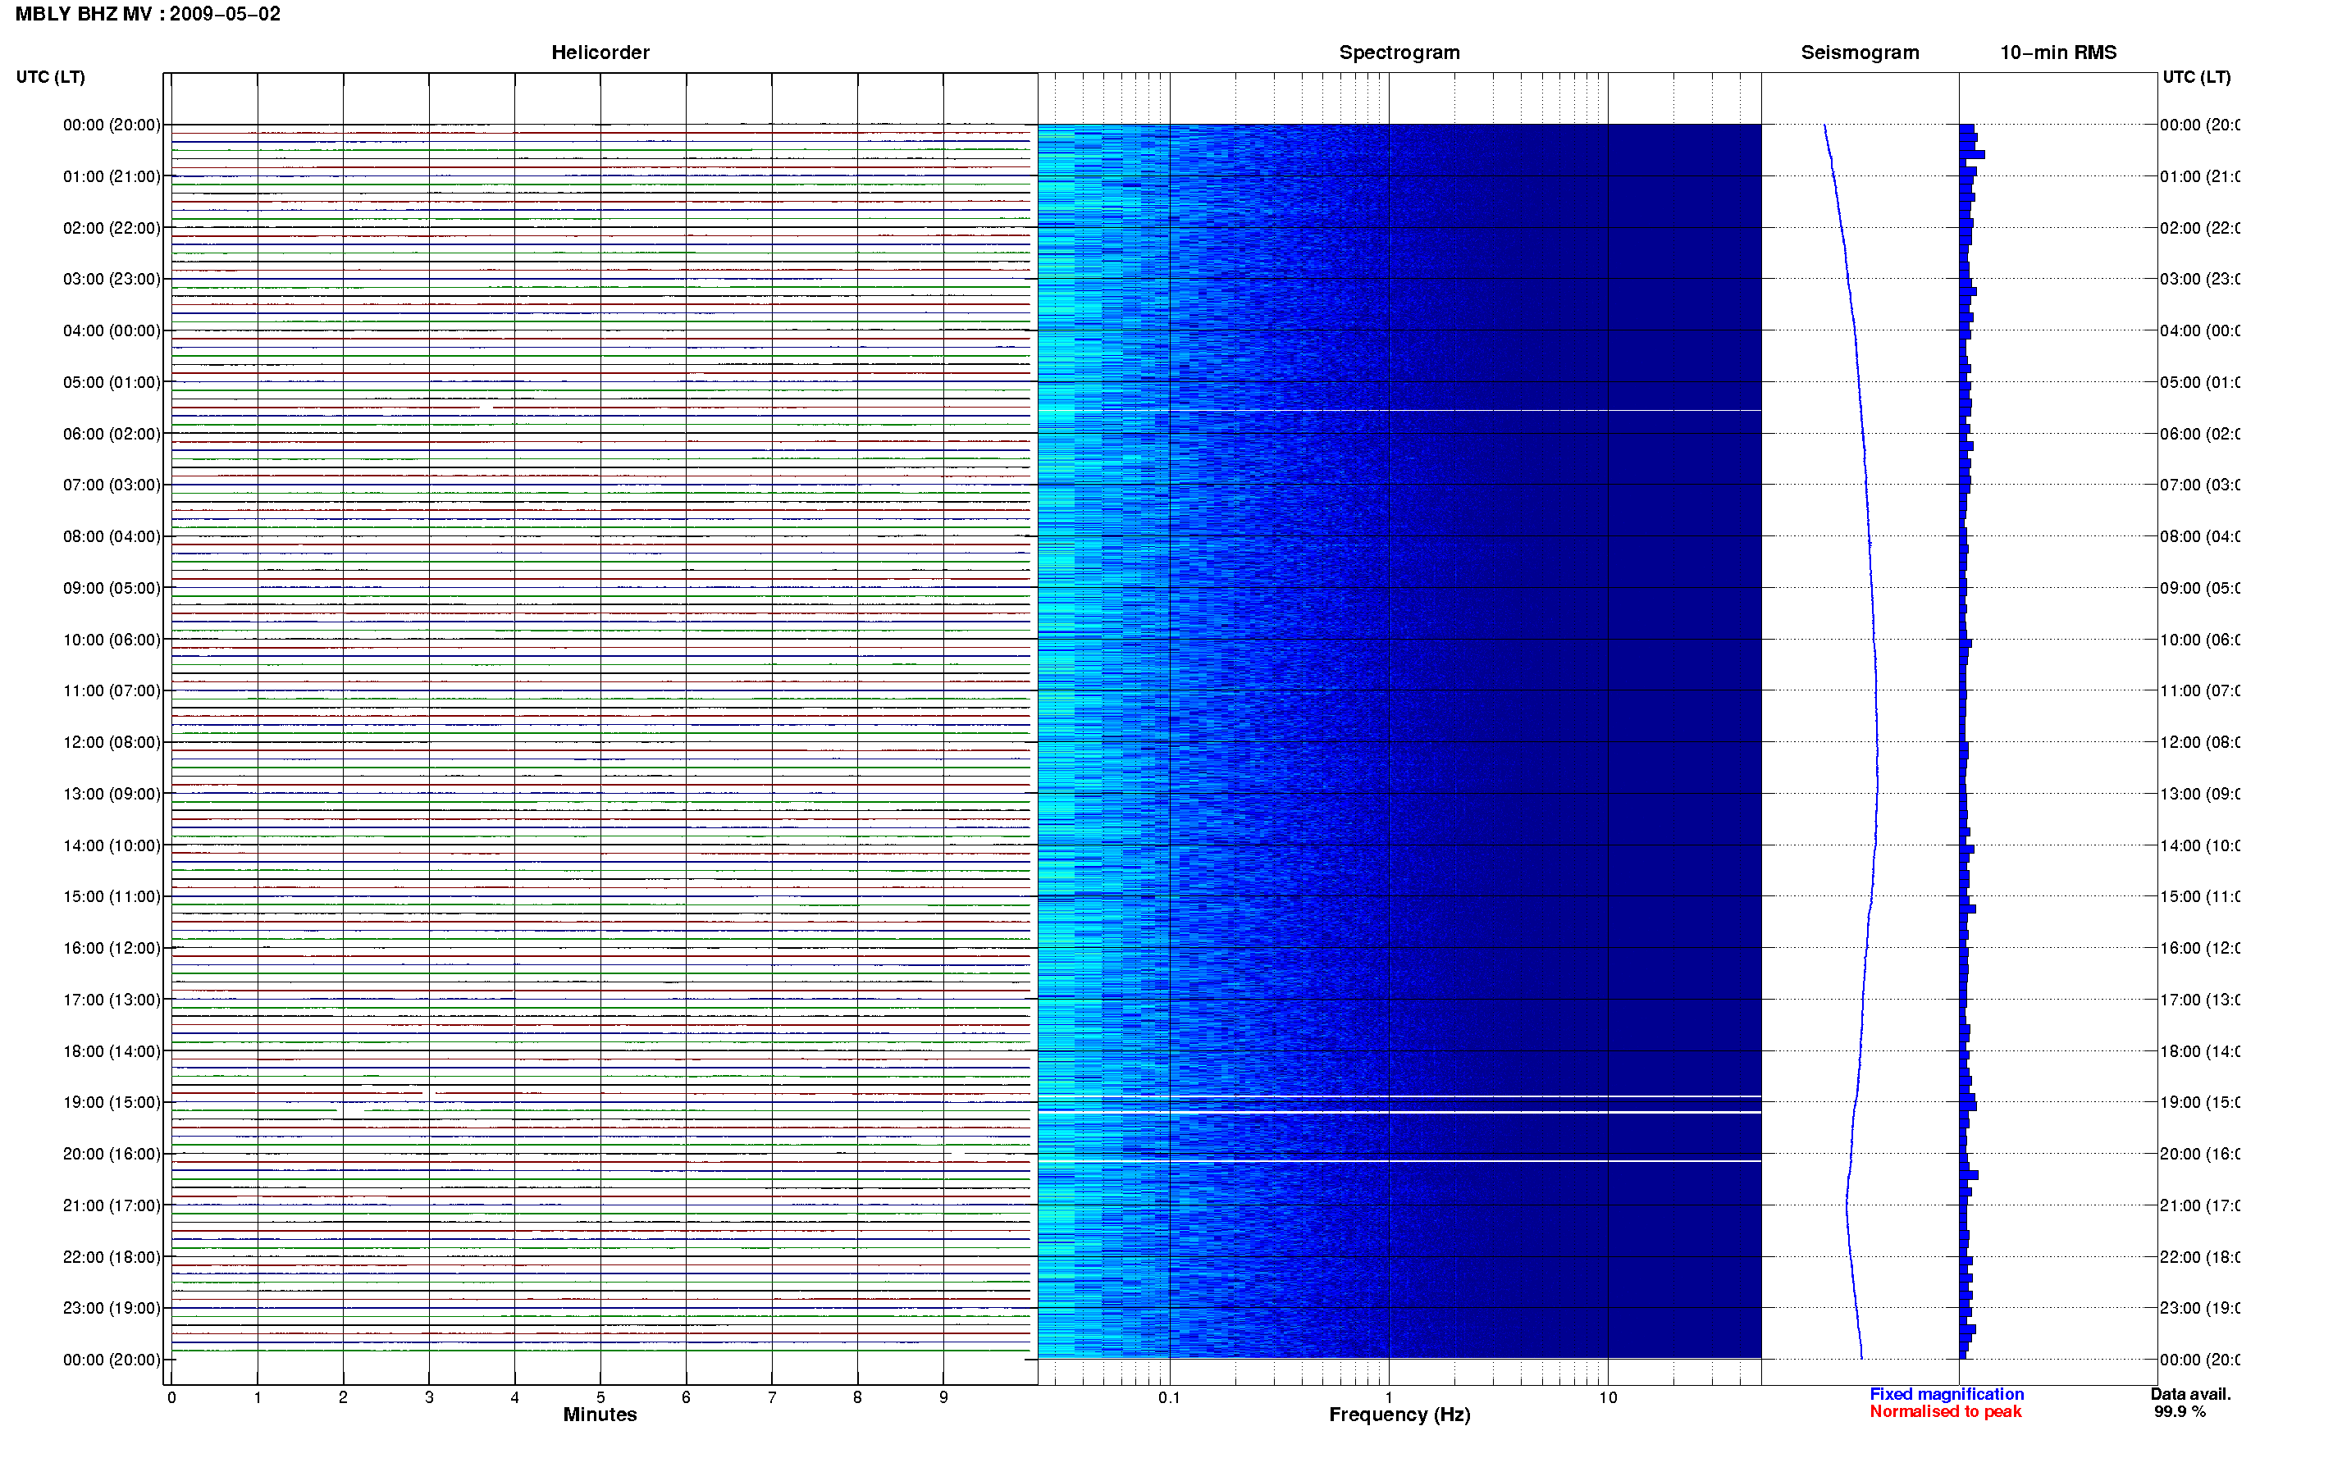The width and height of the screenshot is (2333, 1458).
Task: Click the 'Fixed magnification' legend text
Action: (x=1947, y=1394)
